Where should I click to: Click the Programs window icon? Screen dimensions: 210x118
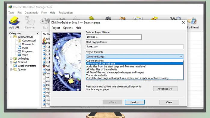(x=20, y=51)
